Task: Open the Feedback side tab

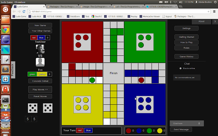Action: pos(13,70)
